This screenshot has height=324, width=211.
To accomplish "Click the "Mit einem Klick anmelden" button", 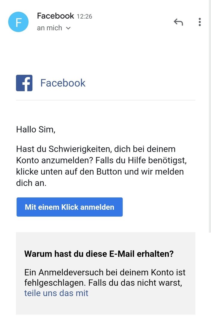I will [70, 207].
